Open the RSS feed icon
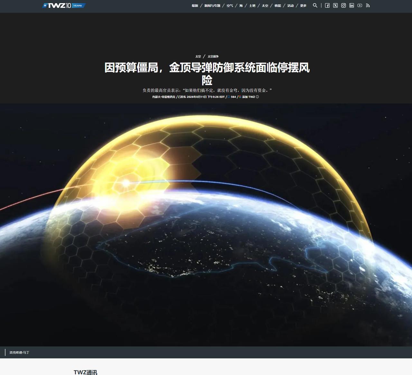412x375 pixels. 368,5
